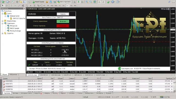Collapse the Советники tree node
Screen dimensions: 176x99
point(2,23)
